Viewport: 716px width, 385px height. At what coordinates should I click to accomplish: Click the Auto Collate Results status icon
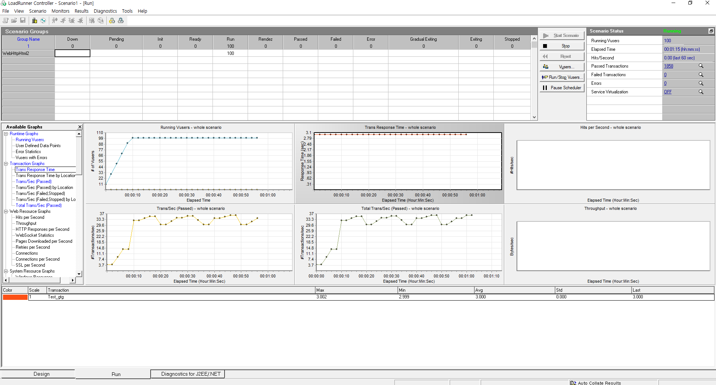(x=573, y=383)
